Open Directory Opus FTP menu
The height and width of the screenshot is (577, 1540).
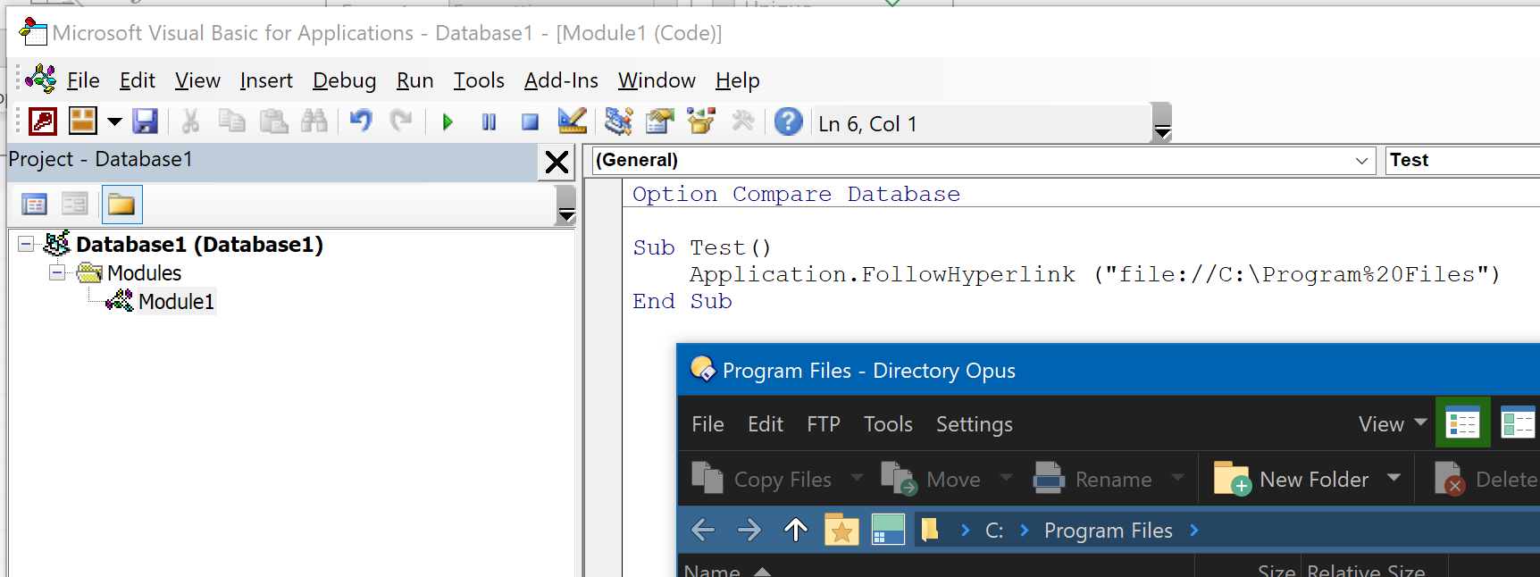[x=824, y=424]
